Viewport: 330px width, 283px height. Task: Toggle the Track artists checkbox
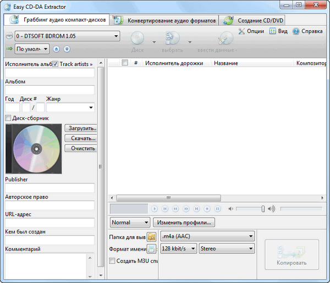coord(55,64)
